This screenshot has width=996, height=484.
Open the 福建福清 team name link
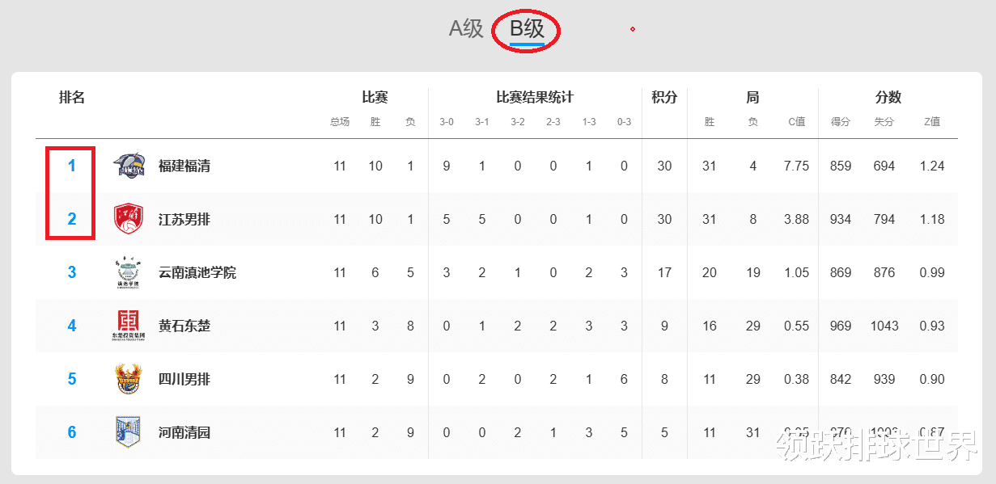(184, 166)
